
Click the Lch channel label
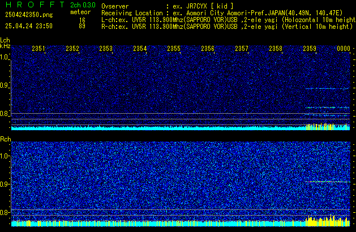coord(5,40)
